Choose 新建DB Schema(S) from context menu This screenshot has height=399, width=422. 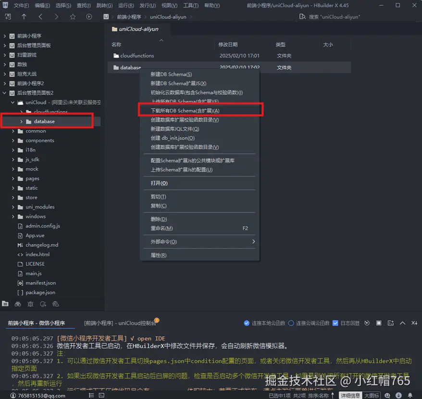tap(199, 74)
